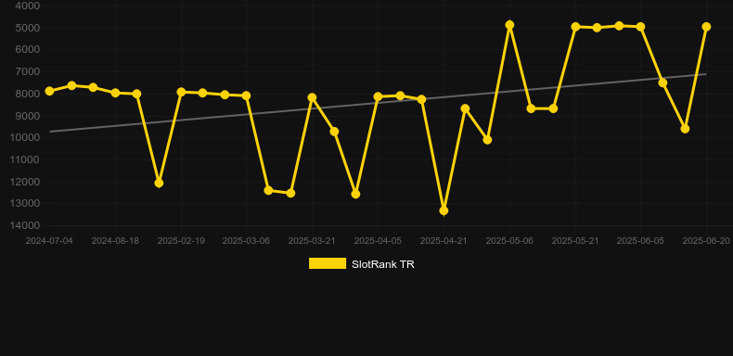Click the 2025-03-06 date label
This screenshot has height=356, width=733.
[x=246, y=241]
